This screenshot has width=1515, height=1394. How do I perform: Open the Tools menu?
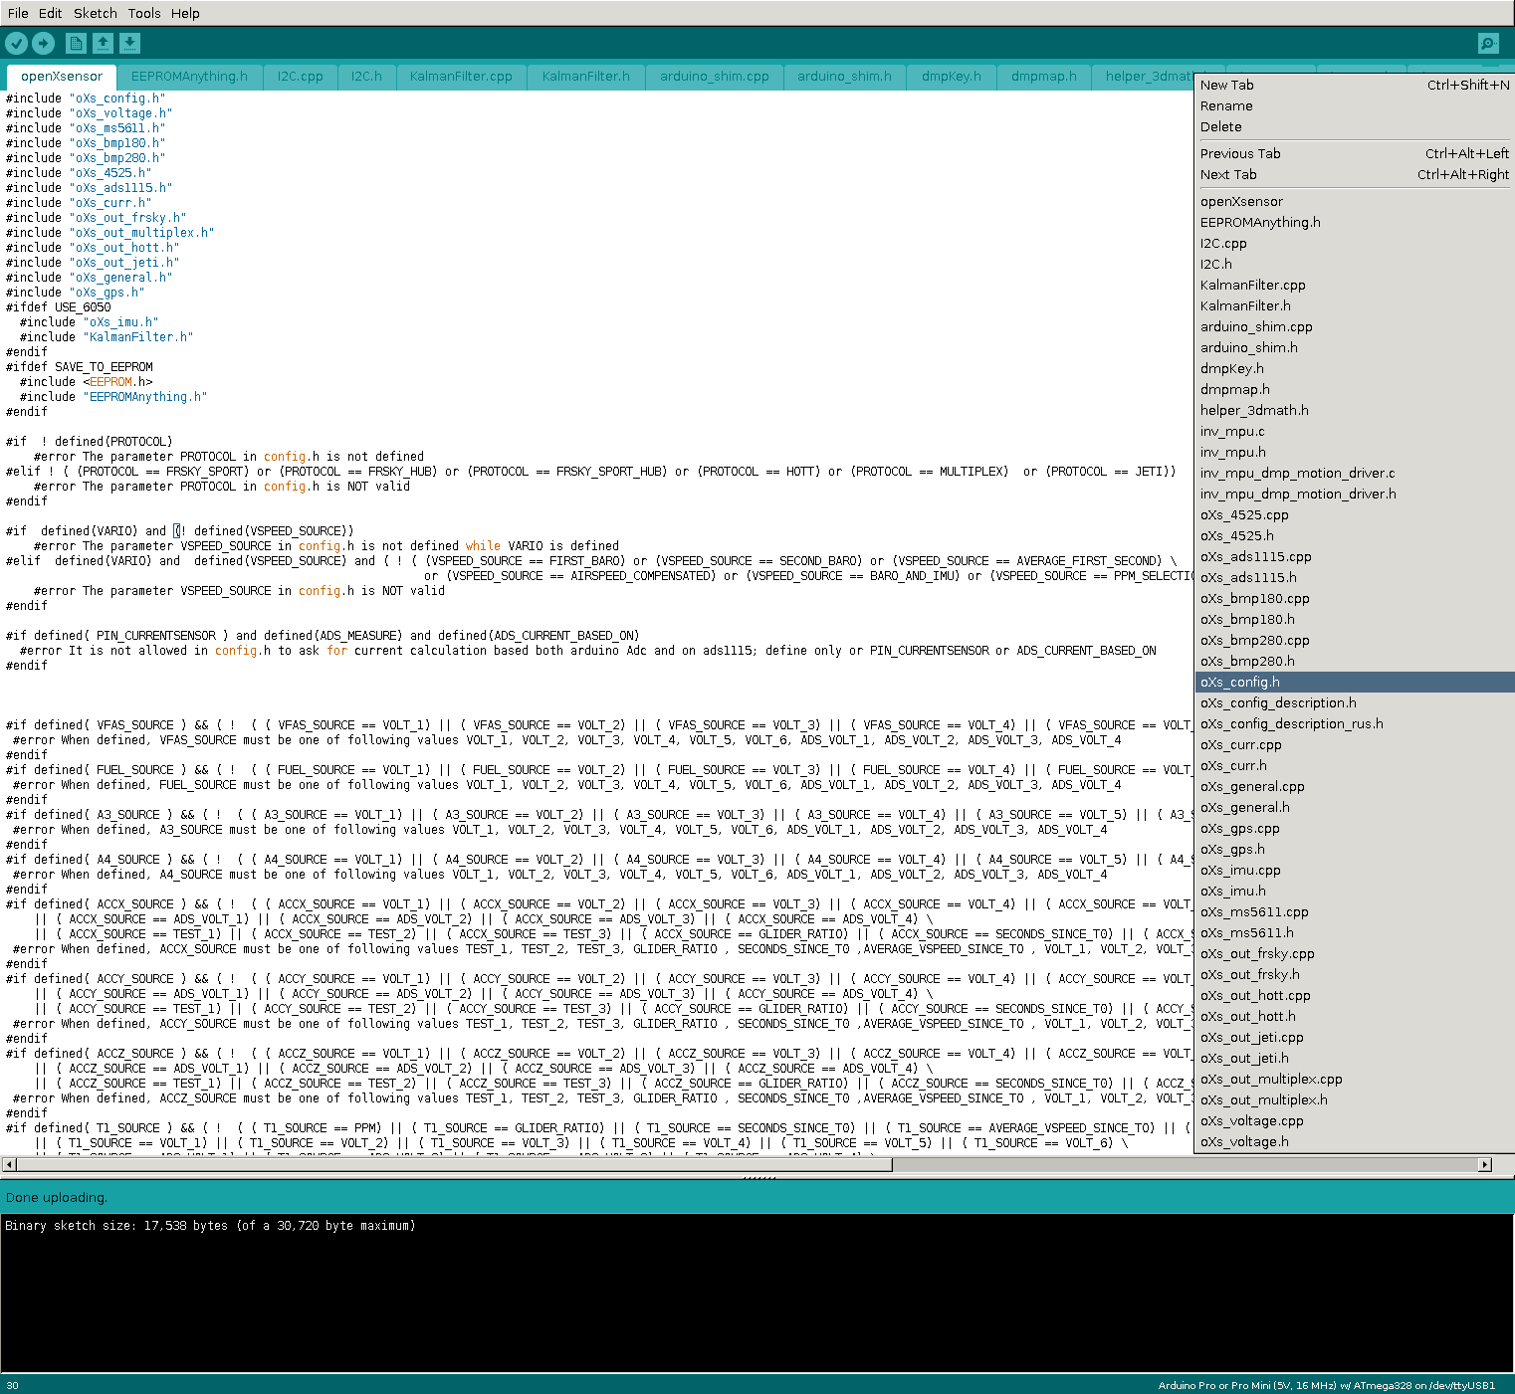tap(143, 13)
